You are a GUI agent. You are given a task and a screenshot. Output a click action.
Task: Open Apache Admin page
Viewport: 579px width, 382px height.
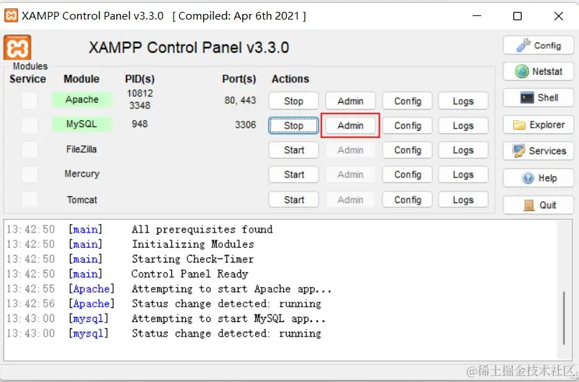(350, 101)
